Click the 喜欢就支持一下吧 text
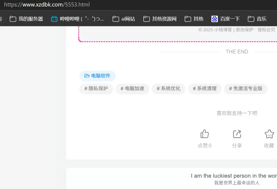This screenshot has width=277, height=189. pos(237,113)
